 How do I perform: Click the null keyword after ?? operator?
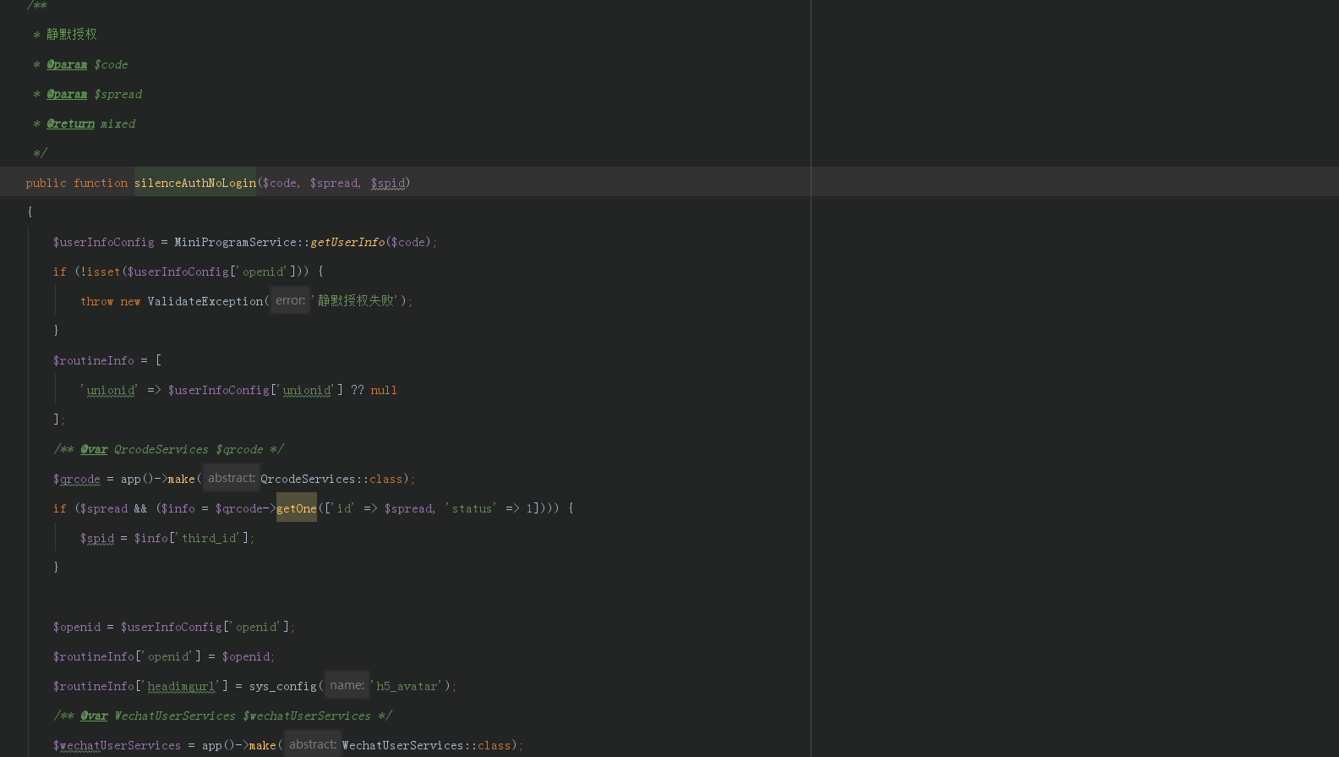click(384, 390)
